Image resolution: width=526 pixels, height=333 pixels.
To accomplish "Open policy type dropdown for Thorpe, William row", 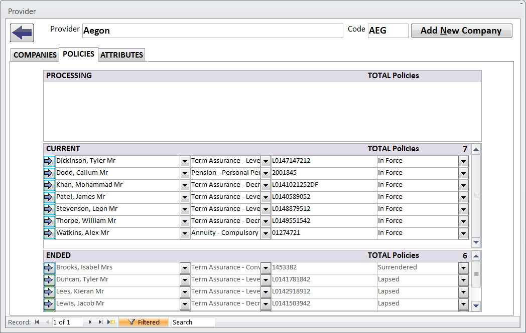I will tap(266, 221).
